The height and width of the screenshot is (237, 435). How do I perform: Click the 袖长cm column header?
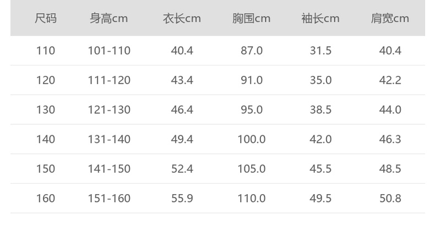[320, 19]
